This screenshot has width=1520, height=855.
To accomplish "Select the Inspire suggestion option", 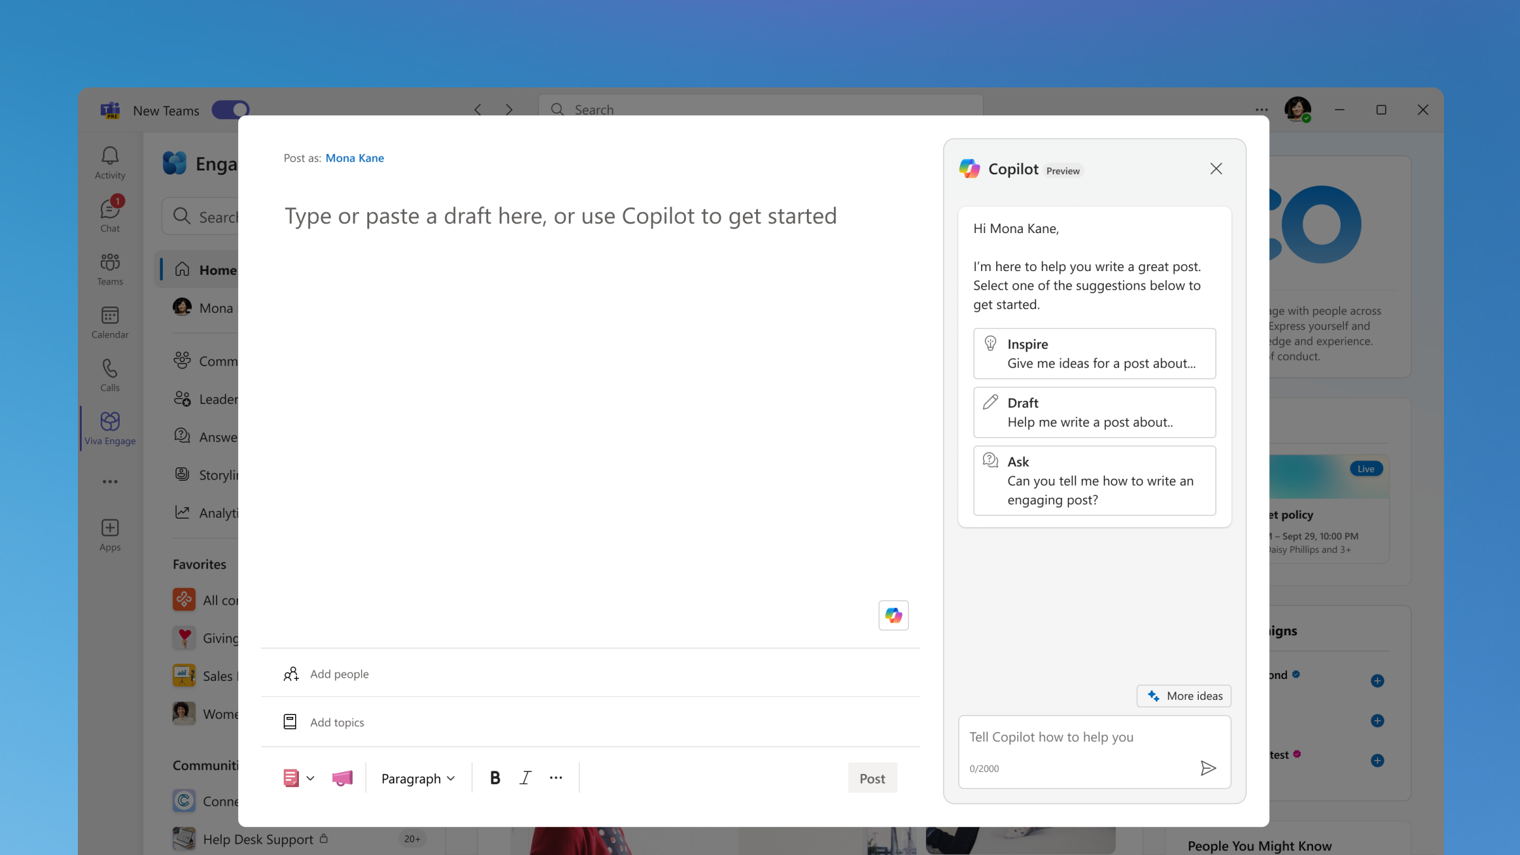I will (1093, 351).
